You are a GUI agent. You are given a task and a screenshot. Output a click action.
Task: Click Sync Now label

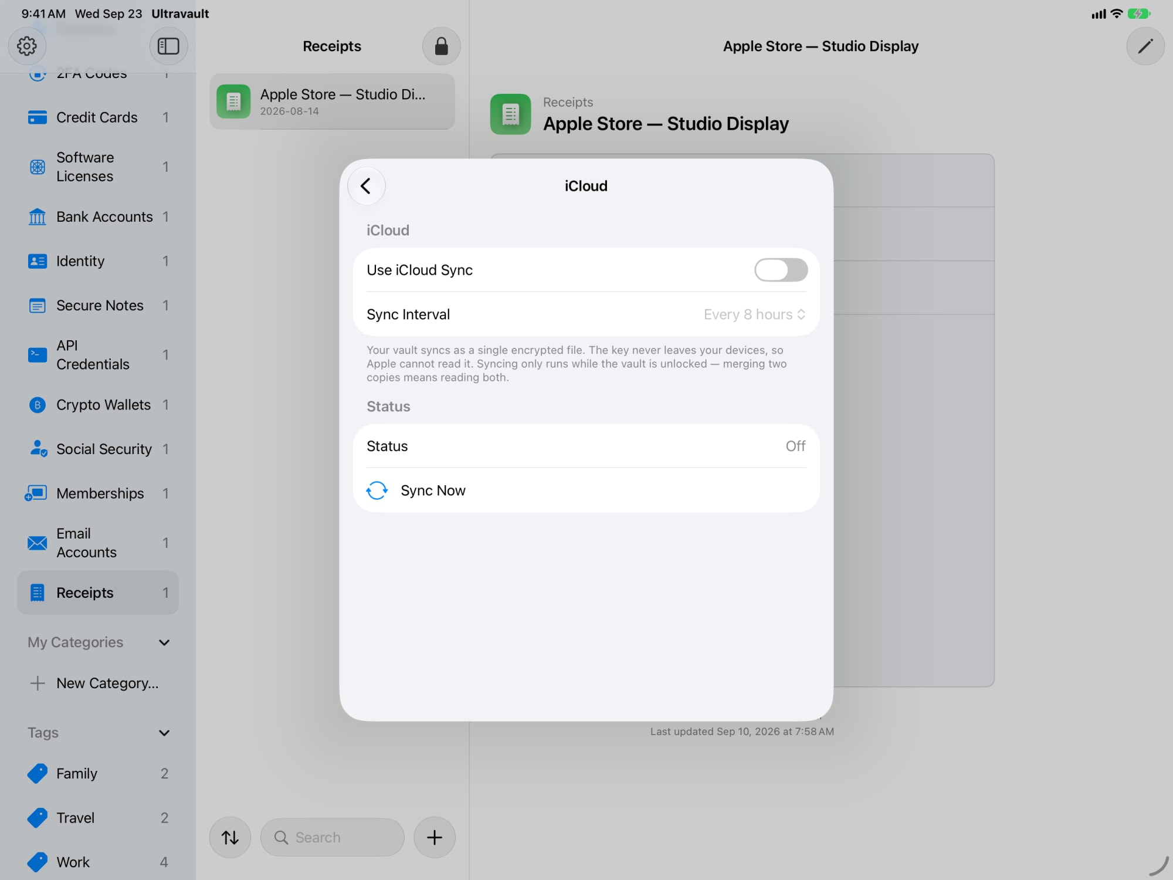[433, 490]
